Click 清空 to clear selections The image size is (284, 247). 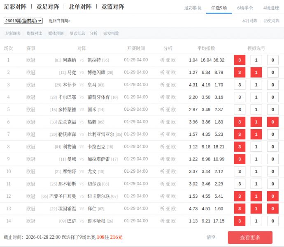coord(211,237)
